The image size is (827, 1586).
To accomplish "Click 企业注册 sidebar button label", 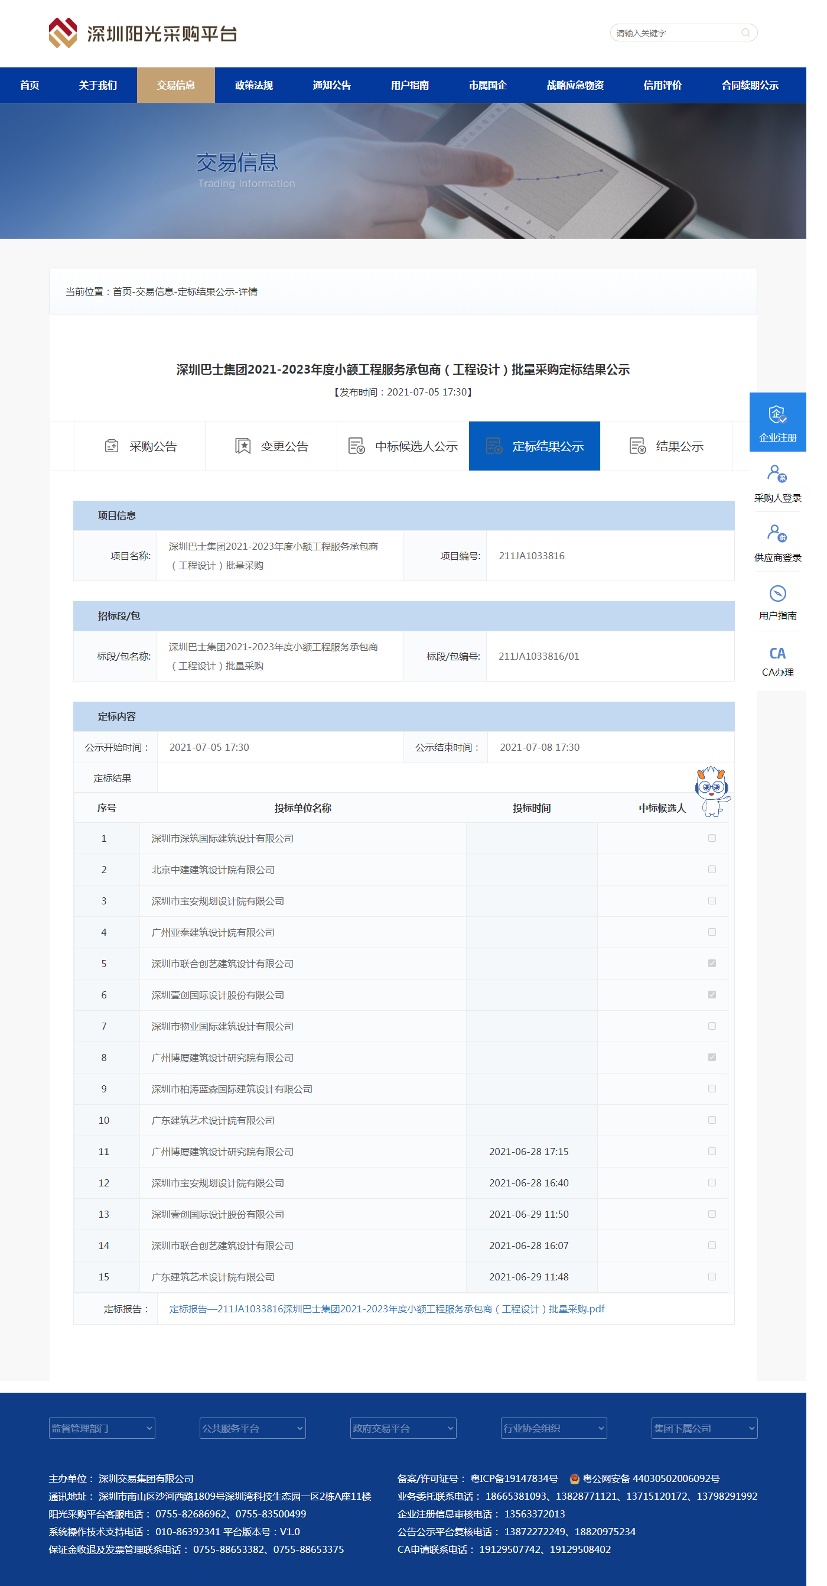I will 778,438.
